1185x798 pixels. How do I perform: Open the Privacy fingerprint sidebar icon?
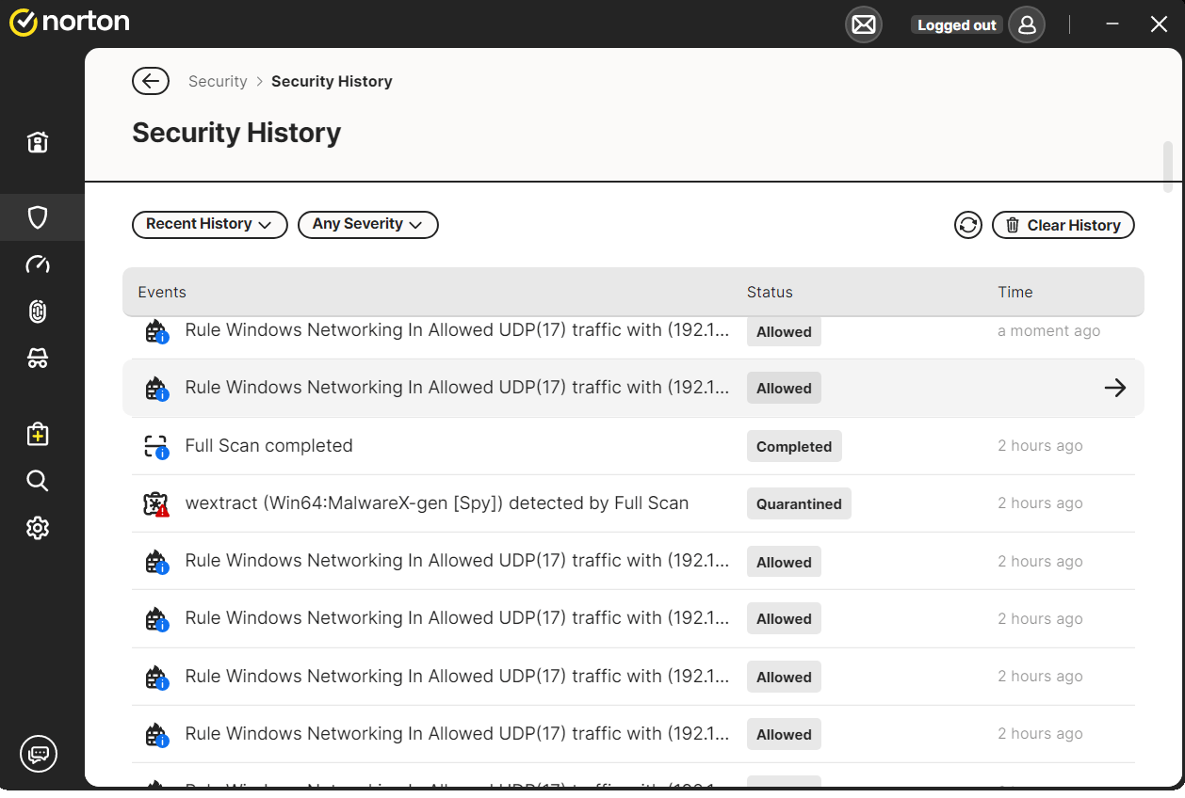click(x=38, y=311)
